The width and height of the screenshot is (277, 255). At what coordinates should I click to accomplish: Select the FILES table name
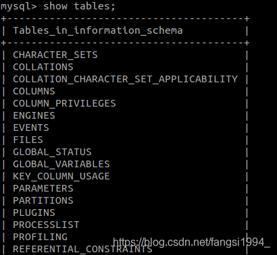click(x=28, y=140)
